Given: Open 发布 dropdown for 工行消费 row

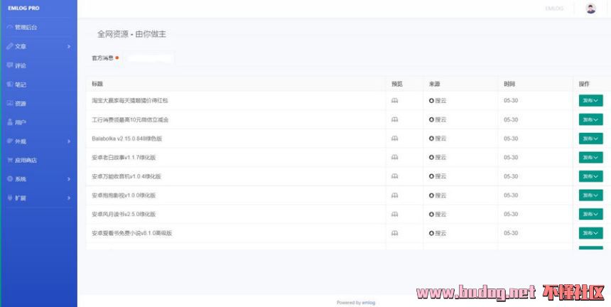Looking at the screenshot, I should tap(590, 119).
